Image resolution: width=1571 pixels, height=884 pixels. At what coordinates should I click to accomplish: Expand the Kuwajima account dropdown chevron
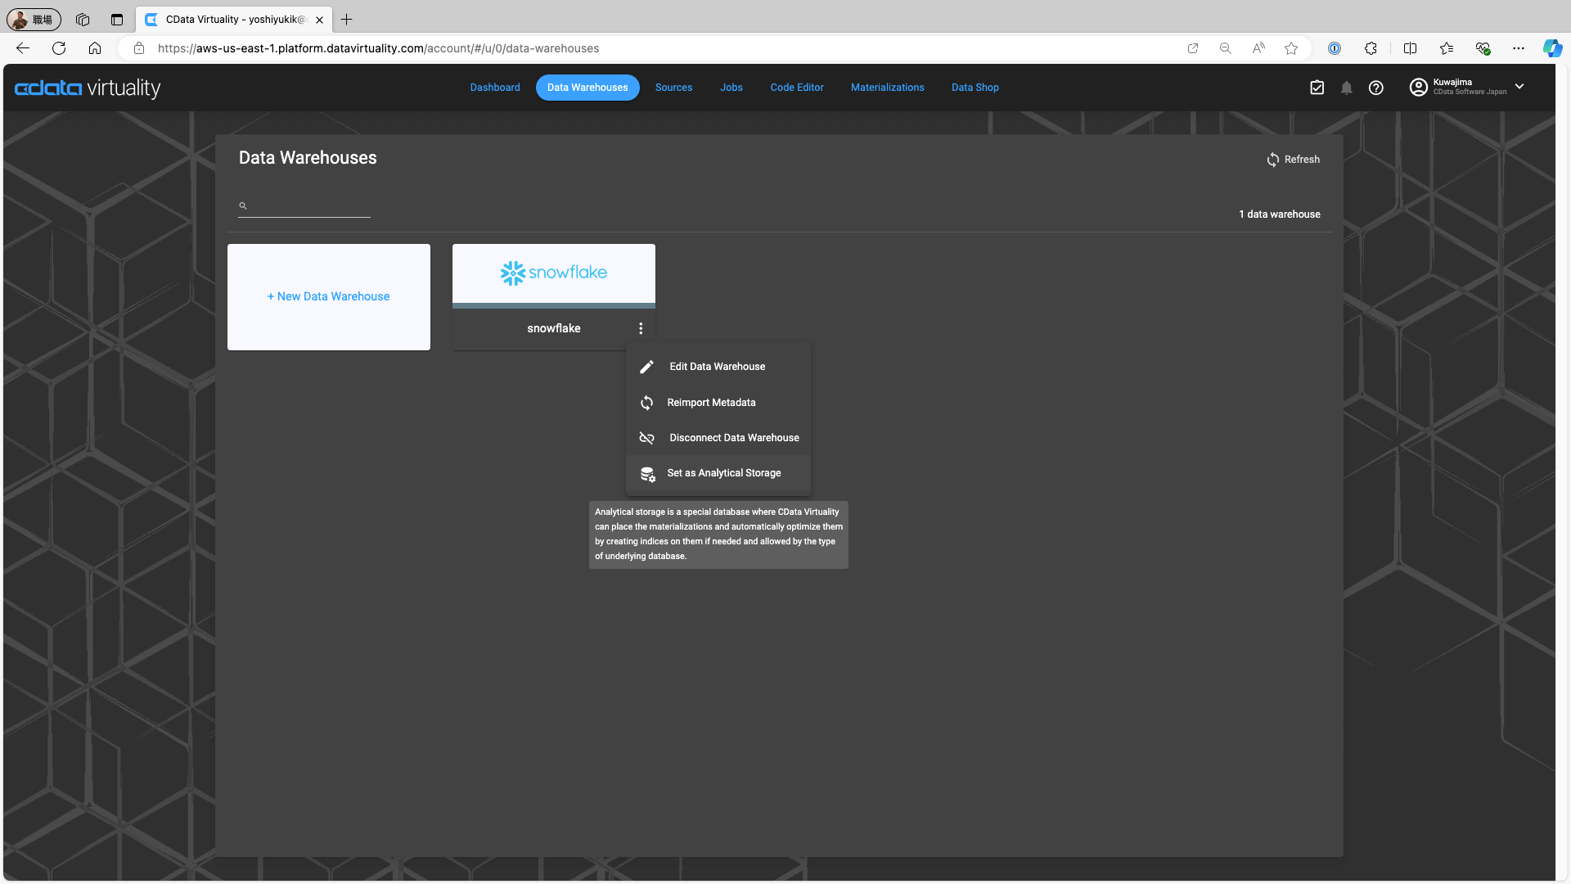coord(1519,87)
